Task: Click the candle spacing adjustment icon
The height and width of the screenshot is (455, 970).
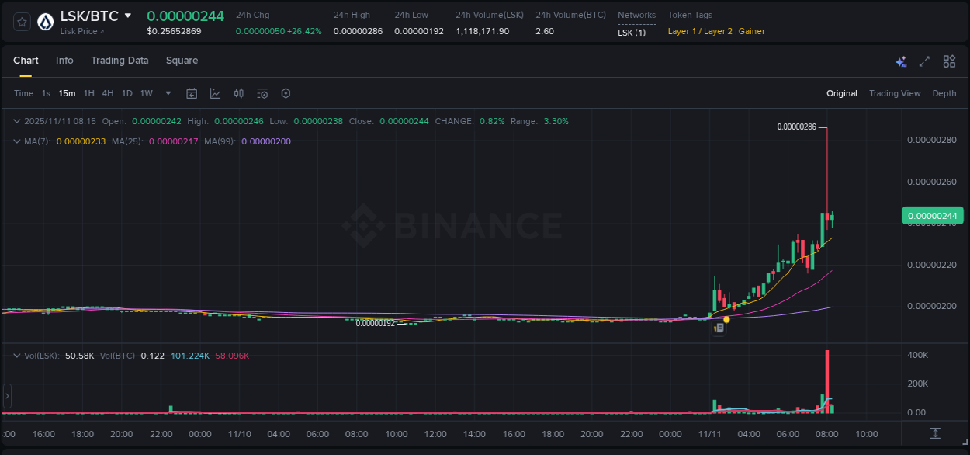Action: pyautogui.click(x=238, y=93)
